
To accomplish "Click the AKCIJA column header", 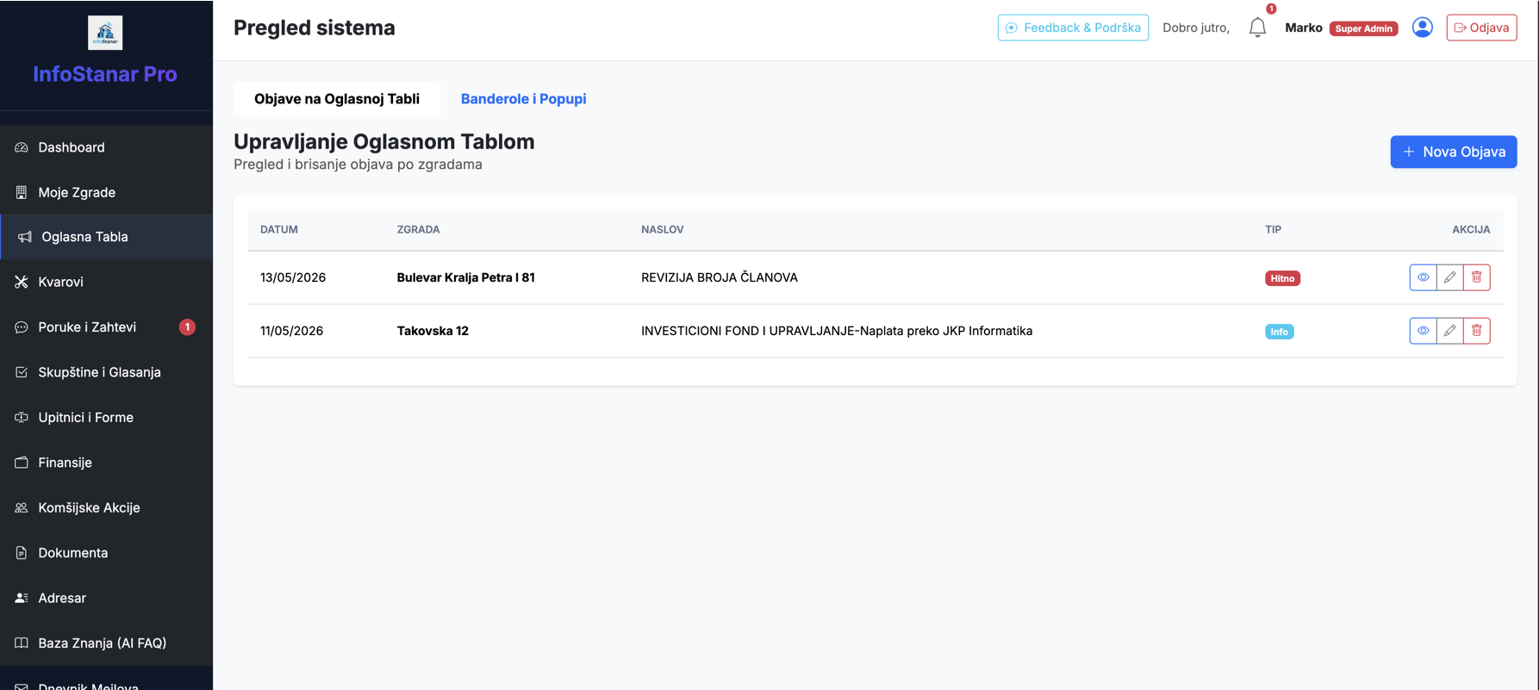I will point(1471,229).
